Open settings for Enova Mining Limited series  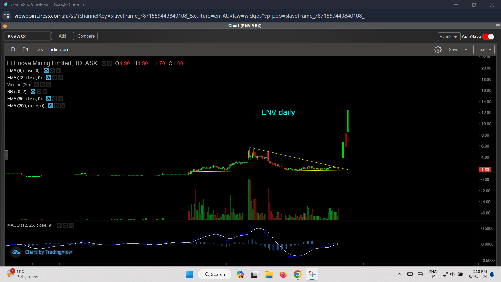(x=110, y=63)
